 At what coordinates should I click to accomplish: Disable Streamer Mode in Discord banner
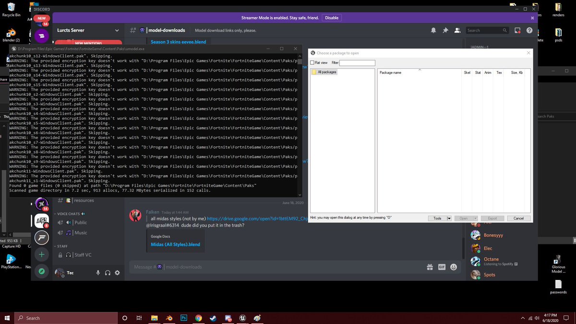click(332, 18)
